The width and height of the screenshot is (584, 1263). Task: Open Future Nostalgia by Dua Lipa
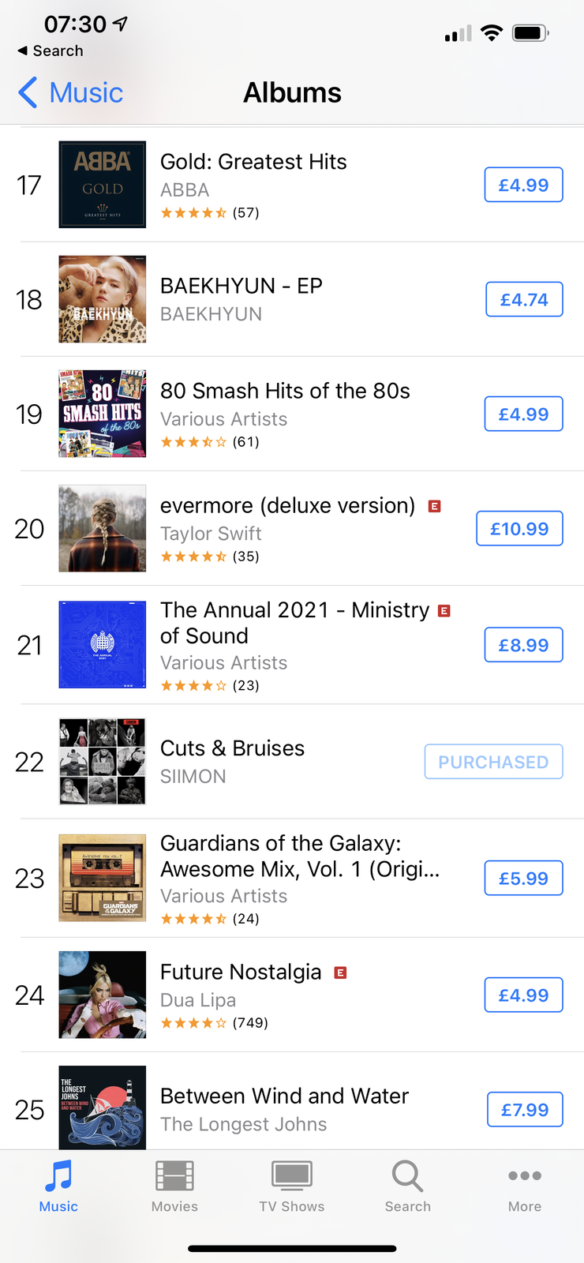click(241, 972)
